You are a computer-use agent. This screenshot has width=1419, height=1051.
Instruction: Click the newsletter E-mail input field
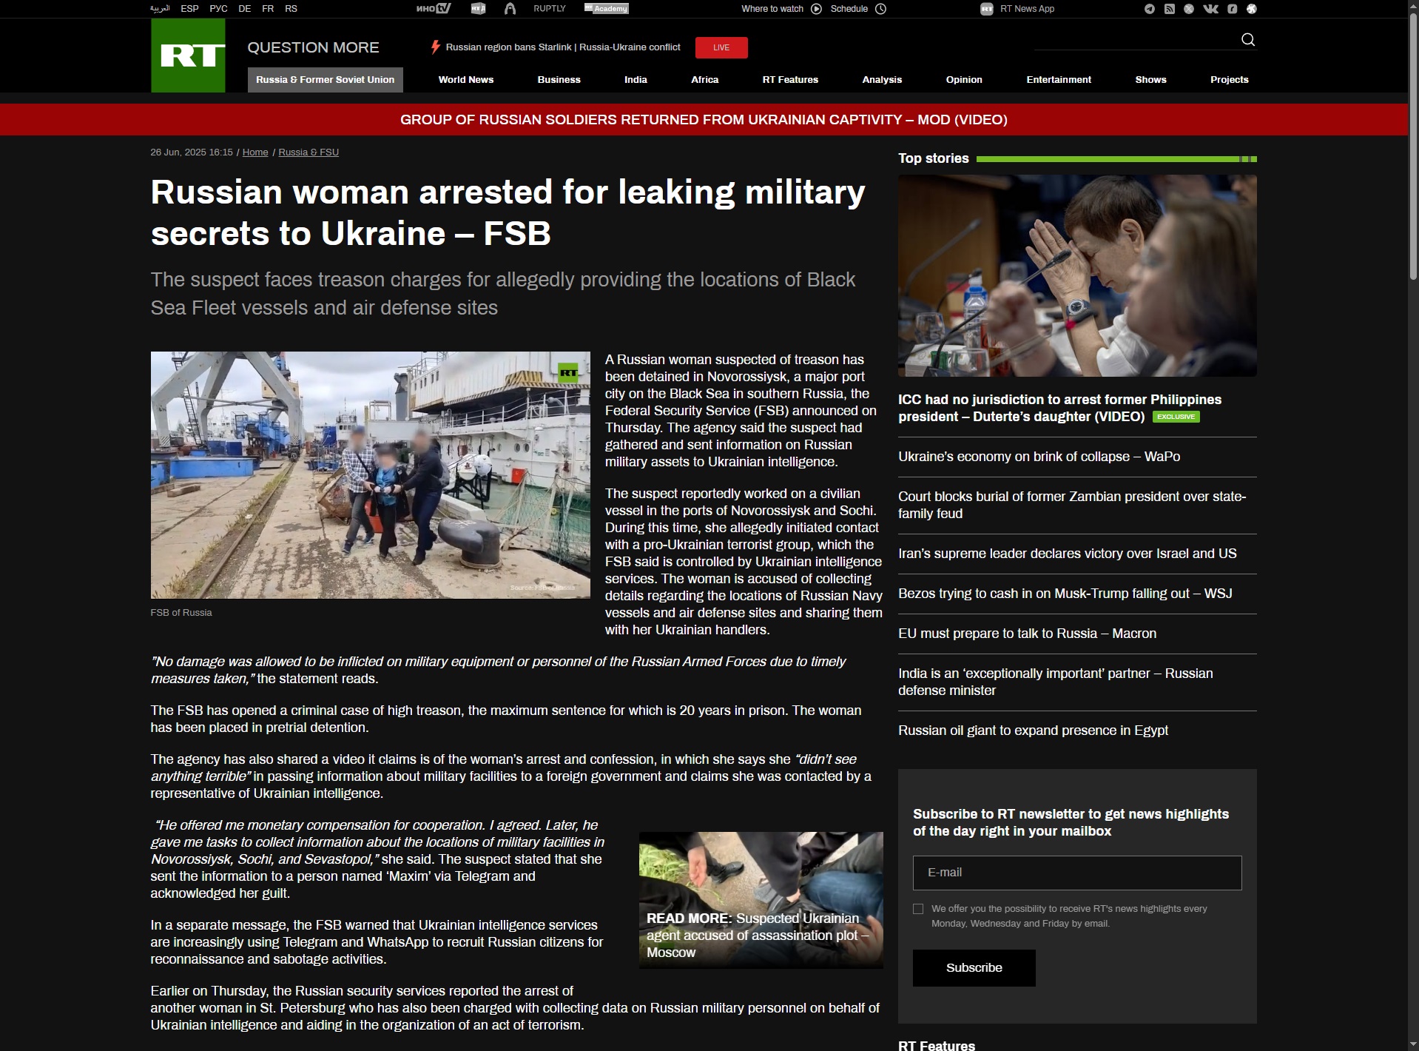[x=1077, y=873]
